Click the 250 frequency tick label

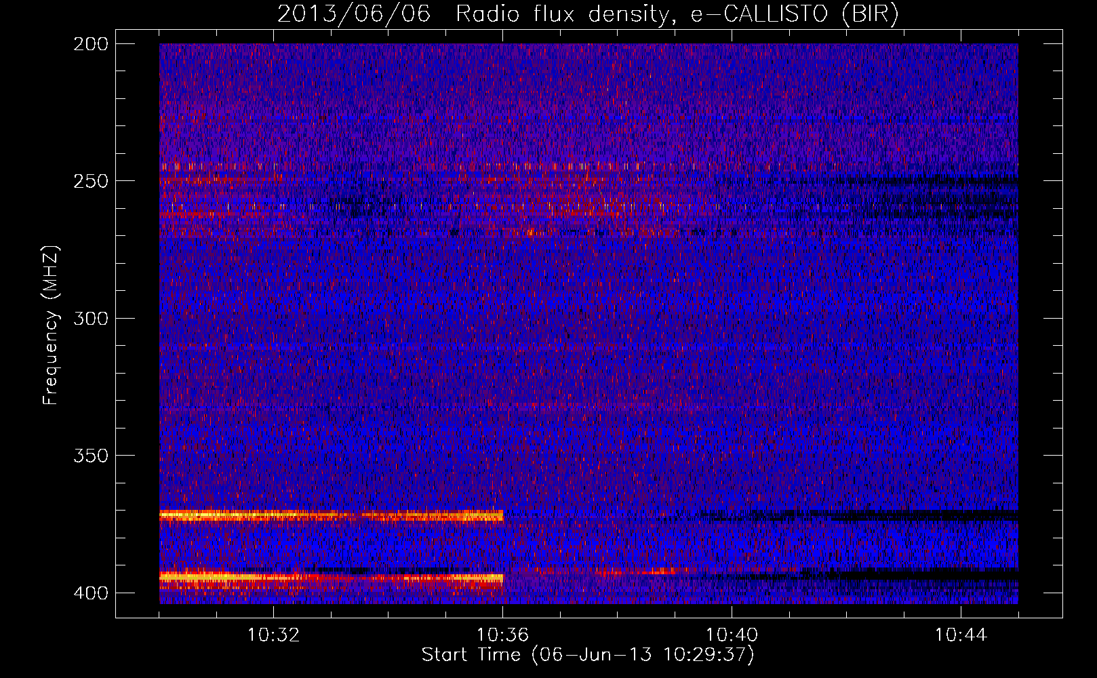[x=90, y=181]
